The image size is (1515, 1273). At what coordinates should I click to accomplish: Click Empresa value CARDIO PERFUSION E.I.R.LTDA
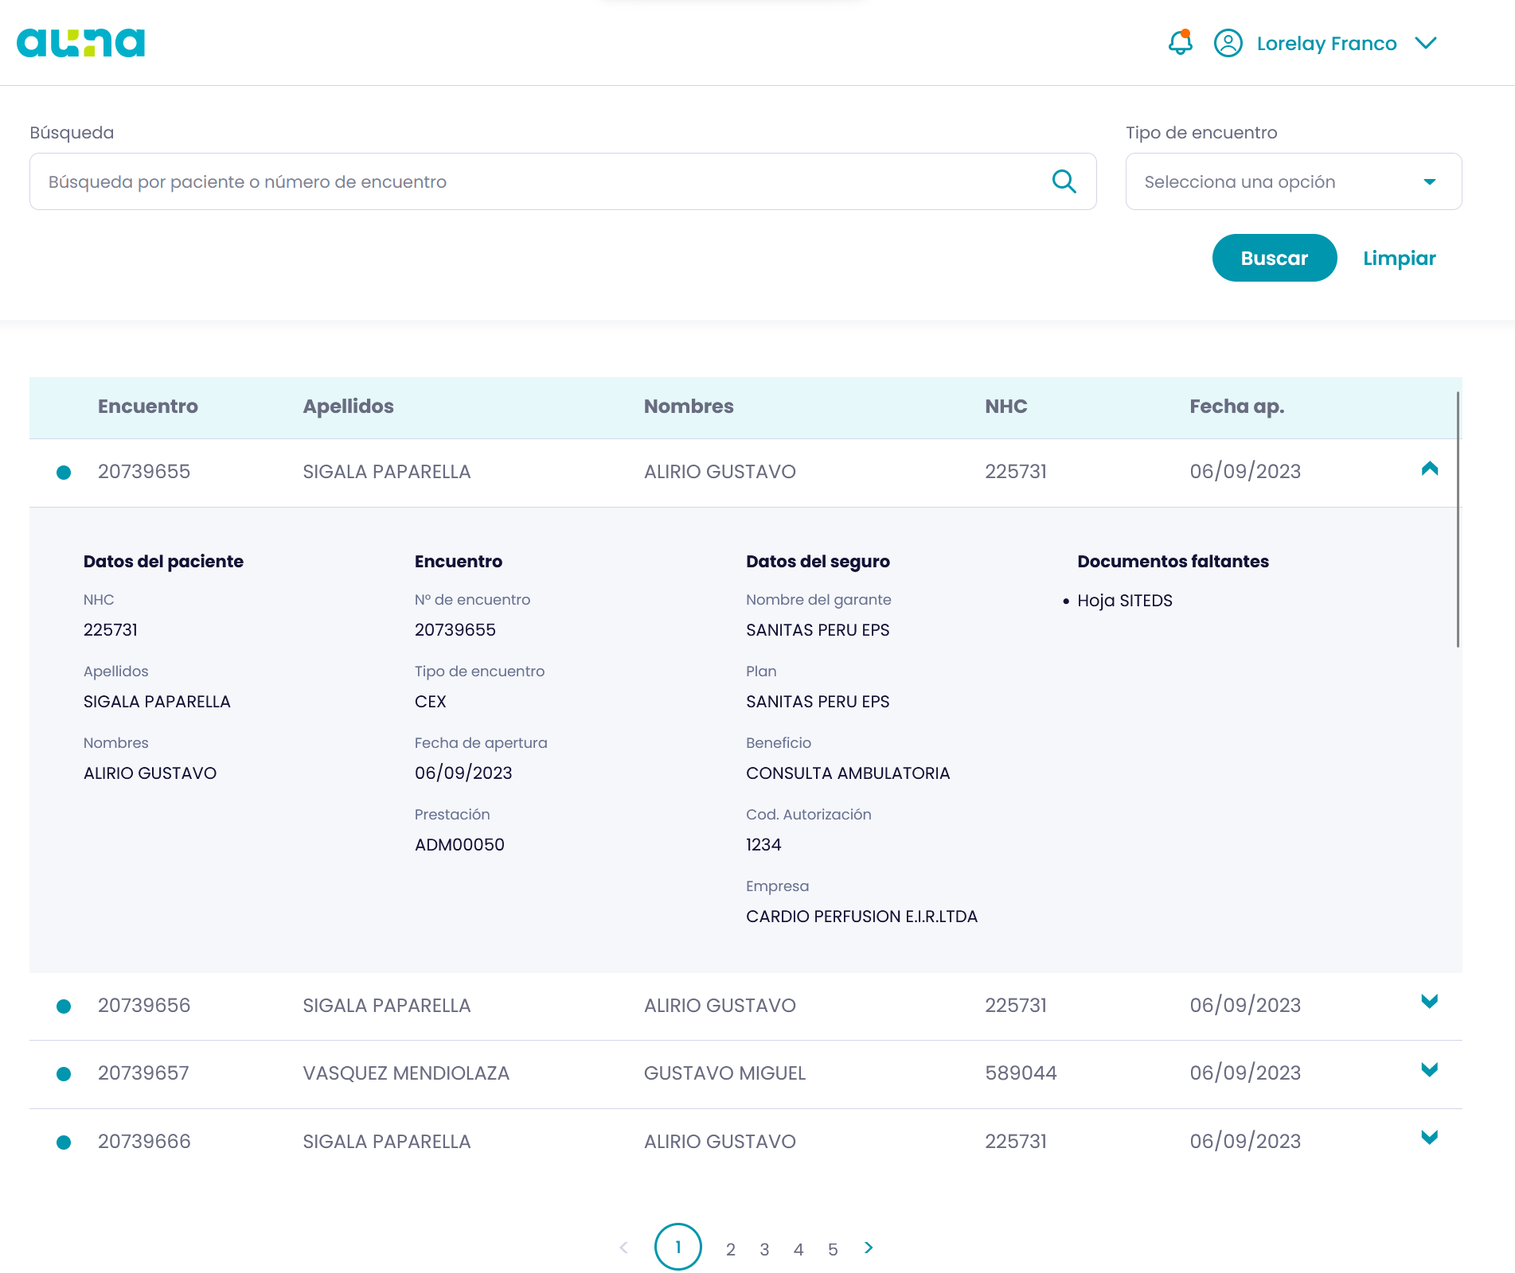pyautogui.click(x=861, y=917)
